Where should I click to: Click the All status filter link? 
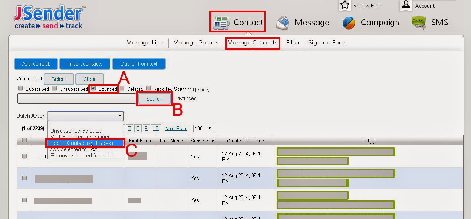(x=191, y=90)
